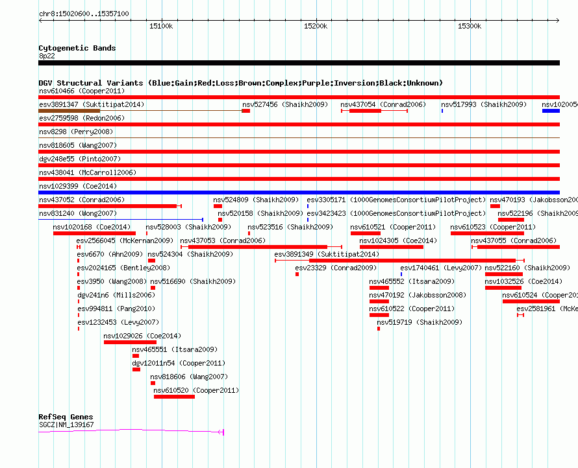Select nsv8298 (Perry2008) label
The image size is (578, 468).
coord(76,132)
